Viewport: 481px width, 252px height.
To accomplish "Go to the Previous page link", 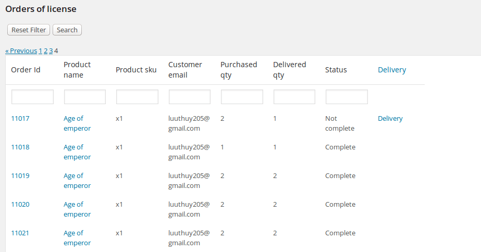I will pyautogui.click(x=21, y=51).
